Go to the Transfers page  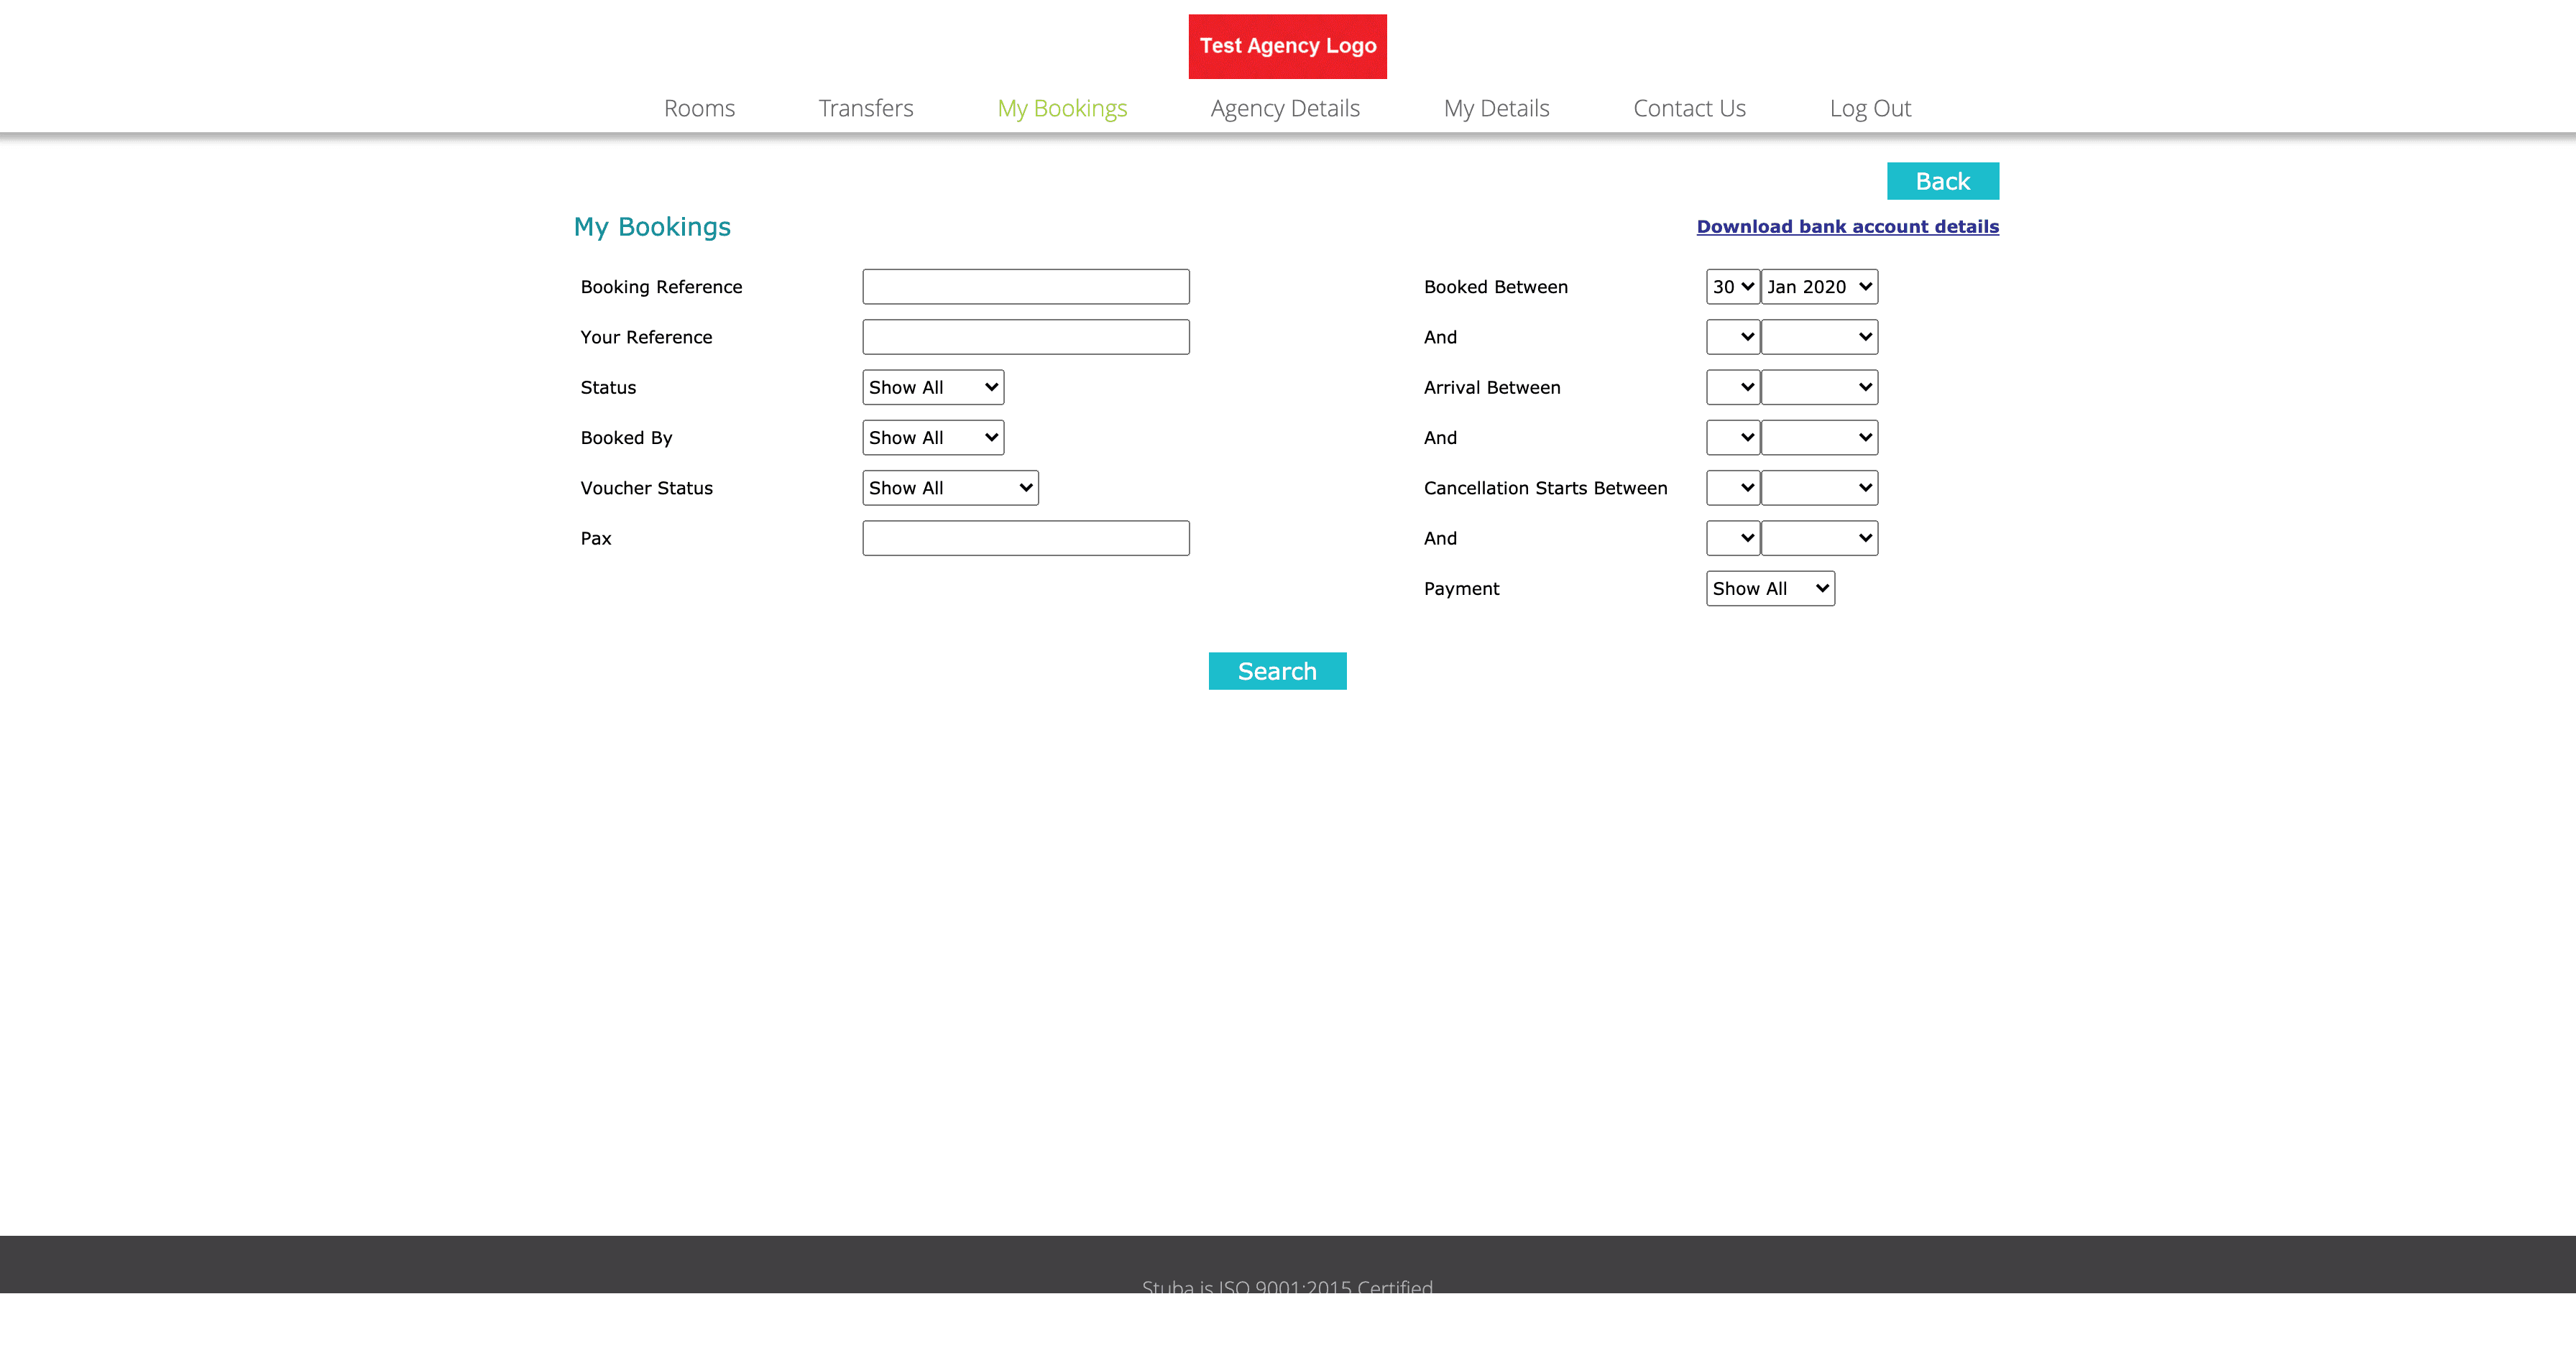coord(865,108)
